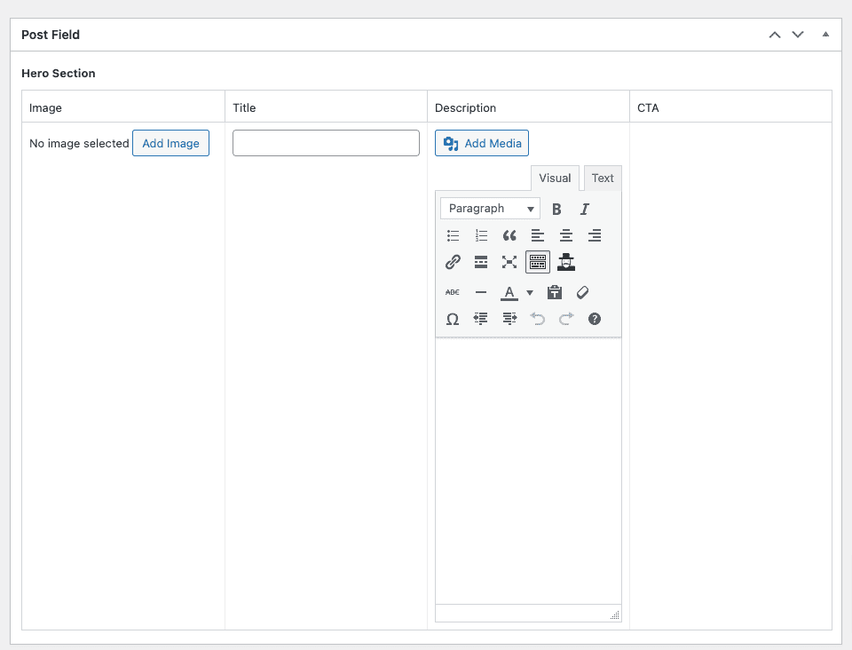Redo the last edit

click(x=565, y=319)
